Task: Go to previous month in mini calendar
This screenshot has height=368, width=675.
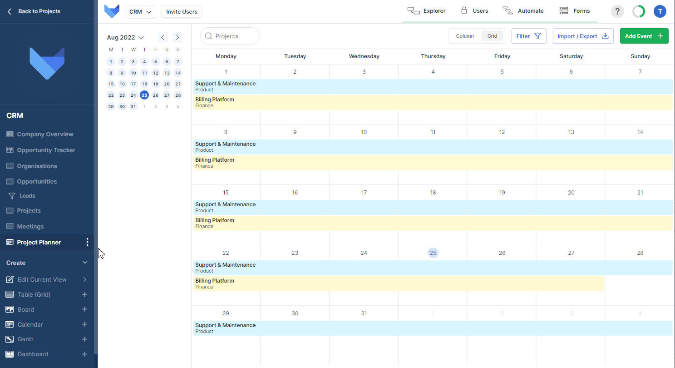Action: click(163, 37)
